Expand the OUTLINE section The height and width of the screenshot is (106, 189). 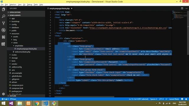click(26, 96)
